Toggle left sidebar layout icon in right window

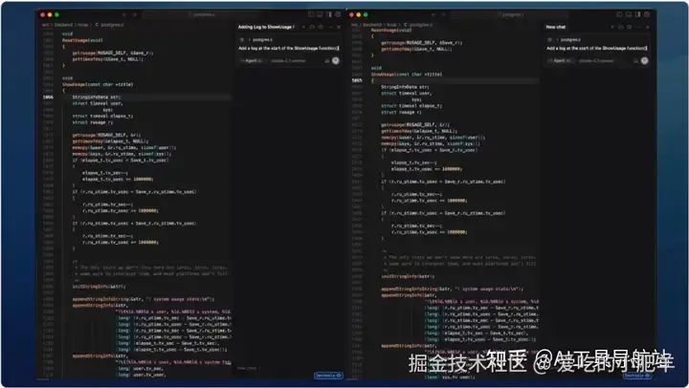(x=619, y=14)
